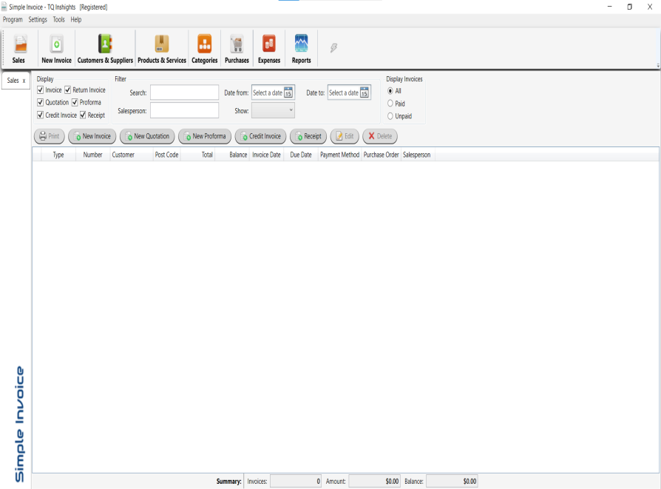Uncheck the Quotation checkbox

tap(41, 103)
